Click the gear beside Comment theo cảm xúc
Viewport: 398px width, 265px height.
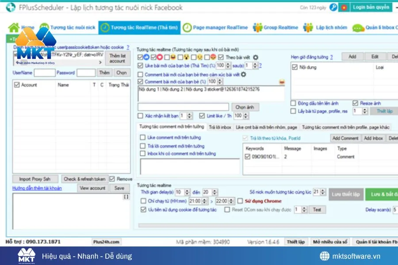coord(243,74)
